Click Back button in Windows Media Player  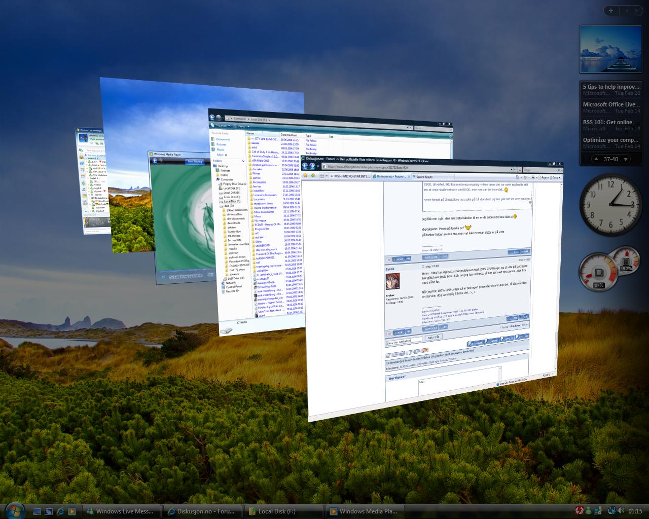pos(155,161)
